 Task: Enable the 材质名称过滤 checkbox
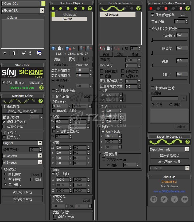(x=152, y=88)
